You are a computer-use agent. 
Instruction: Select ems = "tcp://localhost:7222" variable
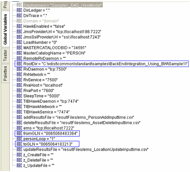(x=49, y=128)
